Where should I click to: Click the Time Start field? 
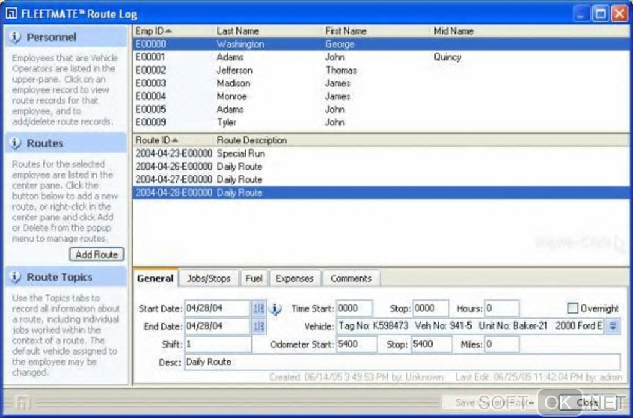click(x=354, y=309)
